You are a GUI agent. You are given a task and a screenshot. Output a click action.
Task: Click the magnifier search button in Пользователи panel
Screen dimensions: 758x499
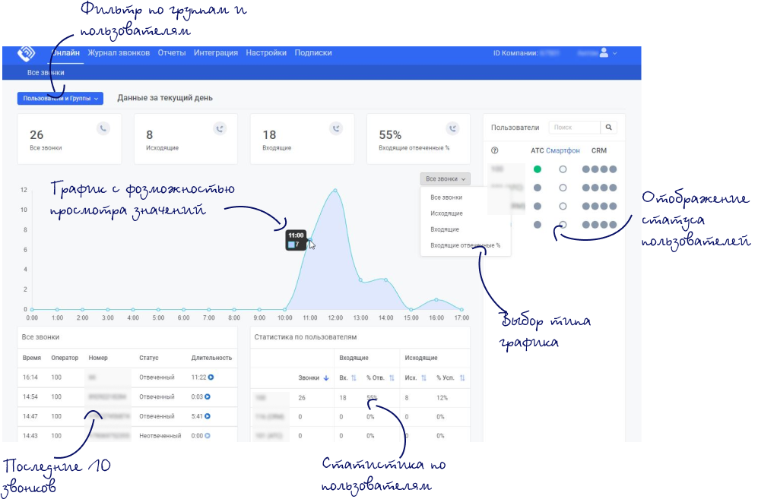[x=610, y=128]
